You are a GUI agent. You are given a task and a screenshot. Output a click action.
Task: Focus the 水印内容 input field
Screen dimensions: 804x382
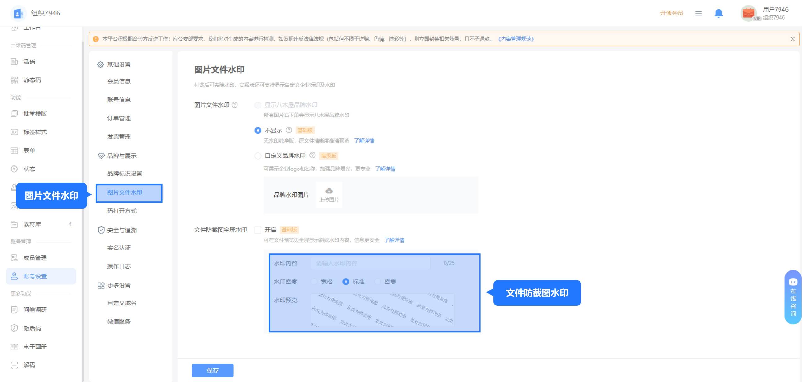tap(371, 263)
